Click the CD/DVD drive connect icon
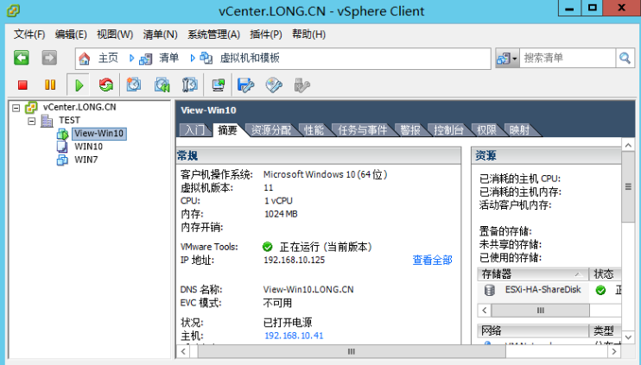Viewport: 641px width, 365px height. [274, 85]
